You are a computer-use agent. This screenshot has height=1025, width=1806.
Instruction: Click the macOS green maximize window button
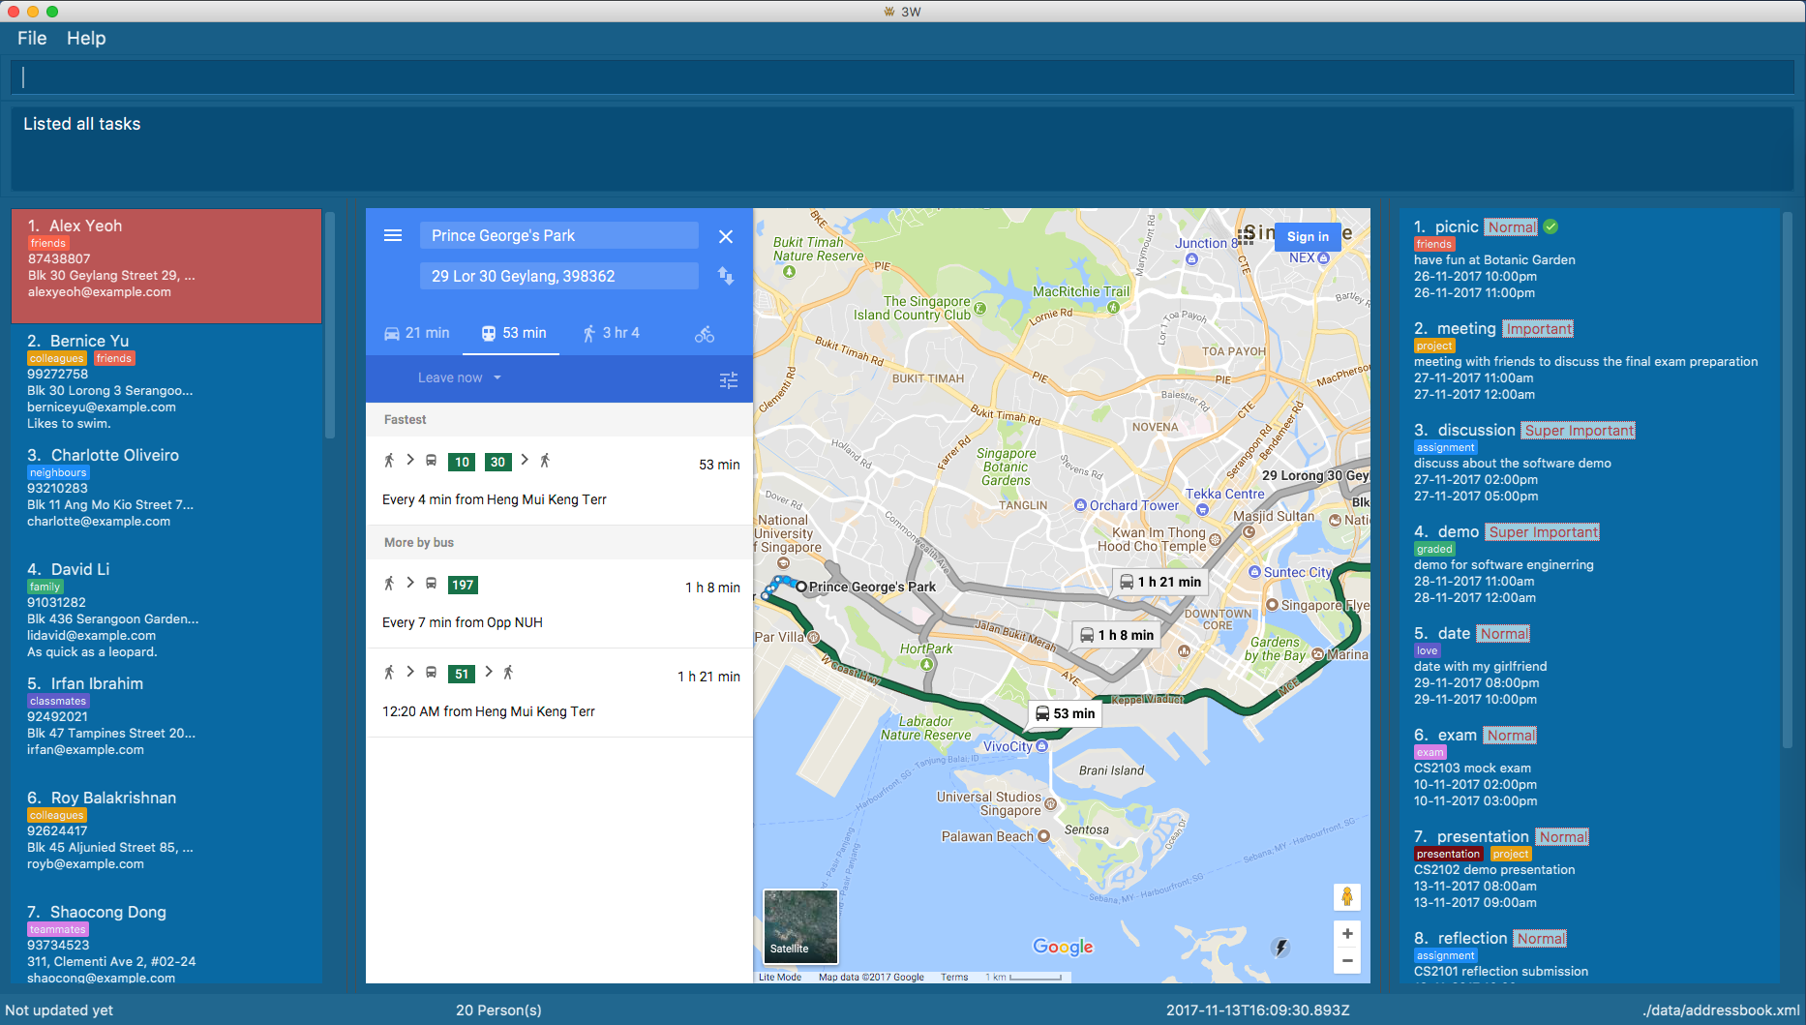pos(52,12)
